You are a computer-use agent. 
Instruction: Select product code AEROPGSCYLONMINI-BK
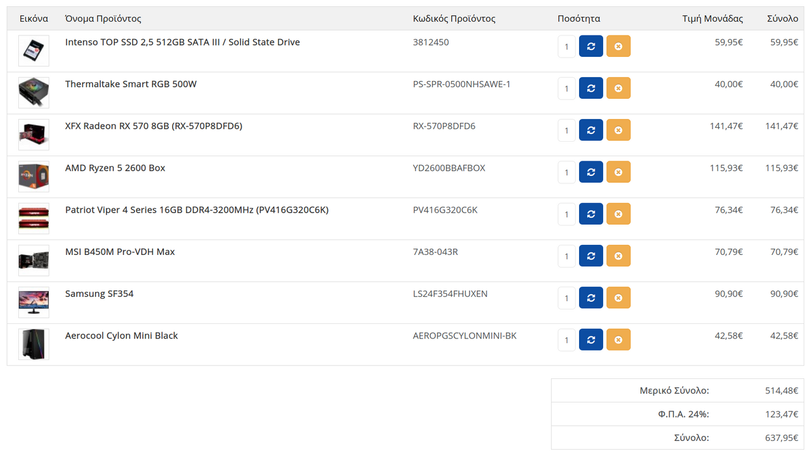pos(464,336)
